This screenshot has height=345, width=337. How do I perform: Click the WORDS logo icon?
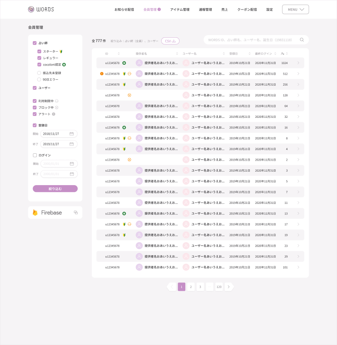pos(31,10)
